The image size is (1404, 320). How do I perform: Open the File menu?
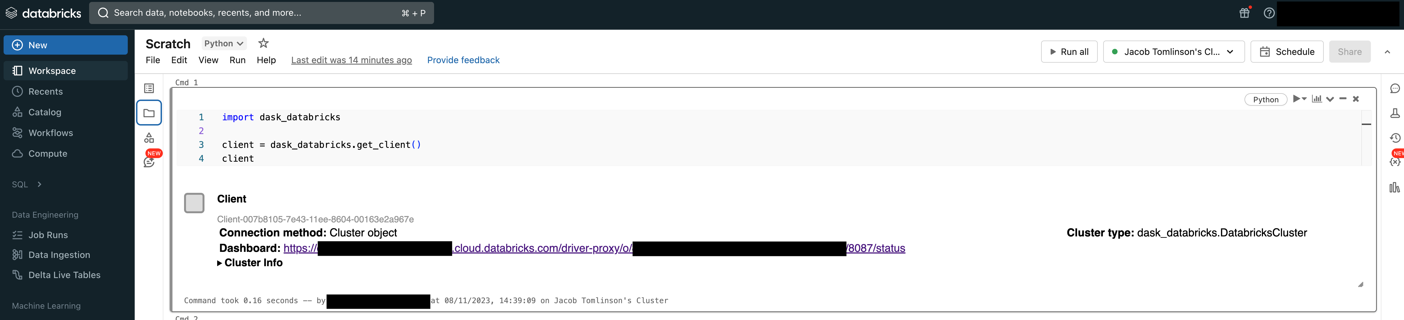[x=153, y=60]
